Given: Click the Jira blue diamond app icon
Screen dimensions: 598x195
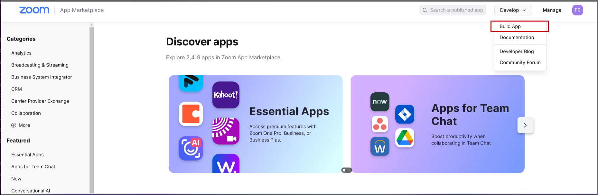Looking at the screenshot, I should point(405,114).
